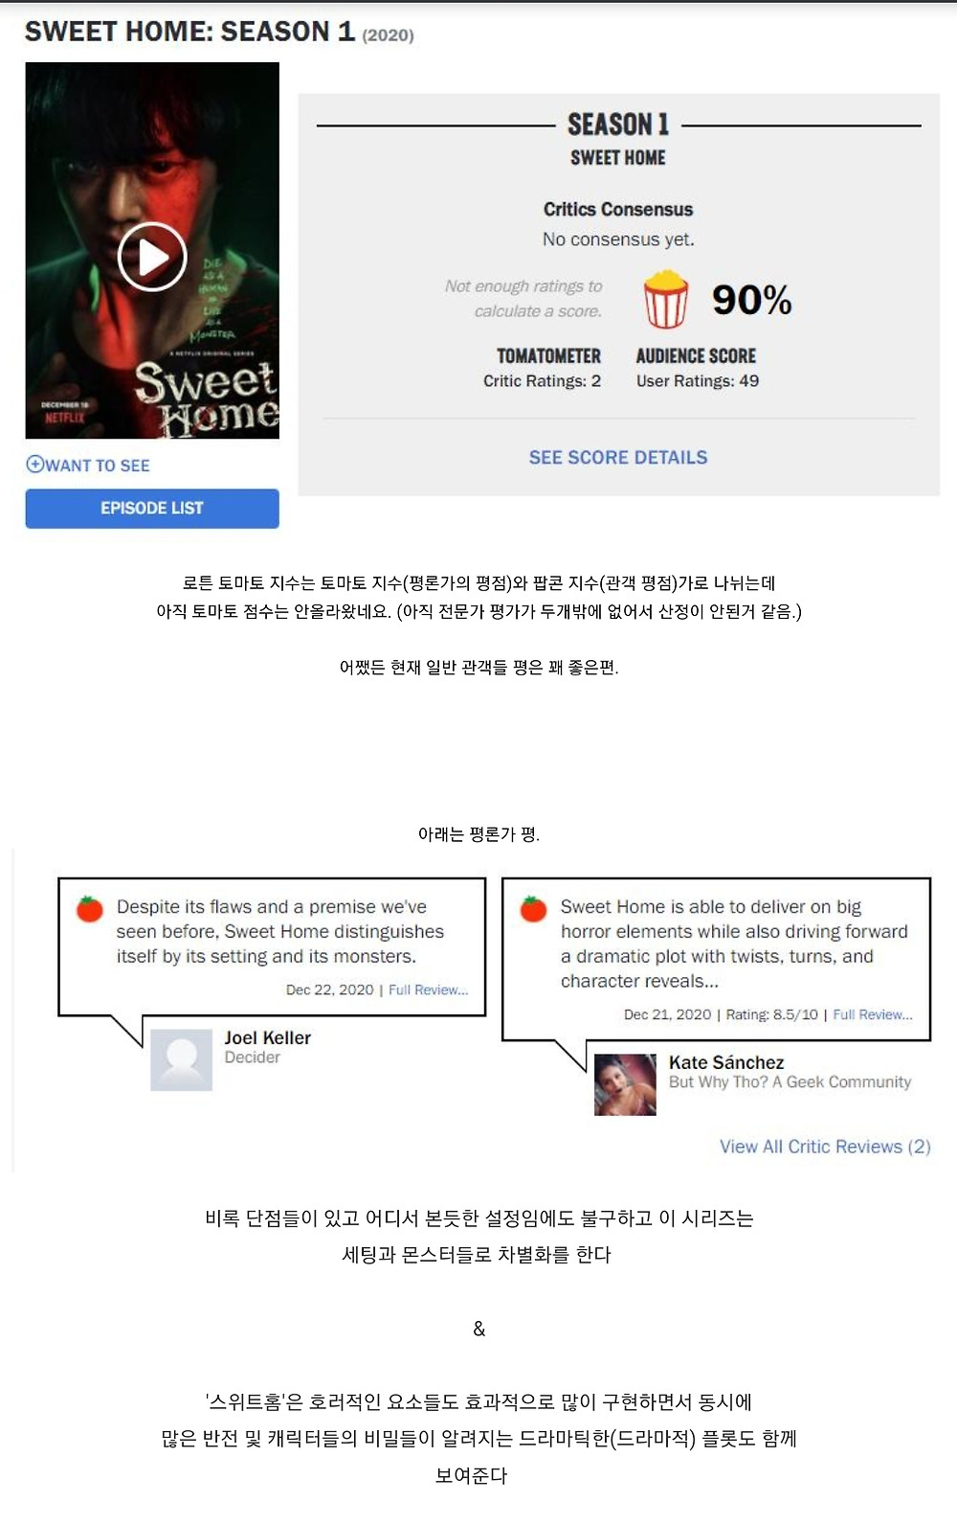Click the plus icon beside Want to See
Viewport: 957px width, 1525px height.
pos(34,465)
